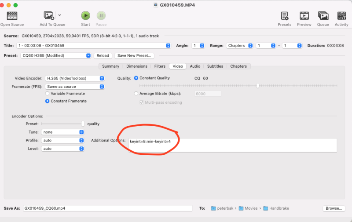The height and width of the screenshot is (222, 352).
Task: Click the green zoom window button
Action: point(15,5)
